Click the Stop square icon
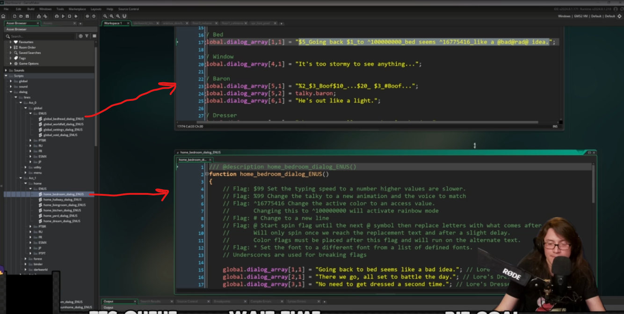 [x=69, y=16]
